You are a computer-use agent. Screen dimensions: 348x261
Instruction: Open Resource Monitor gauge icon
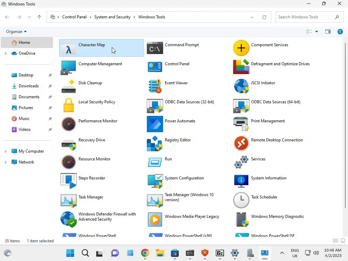point(69,162)
